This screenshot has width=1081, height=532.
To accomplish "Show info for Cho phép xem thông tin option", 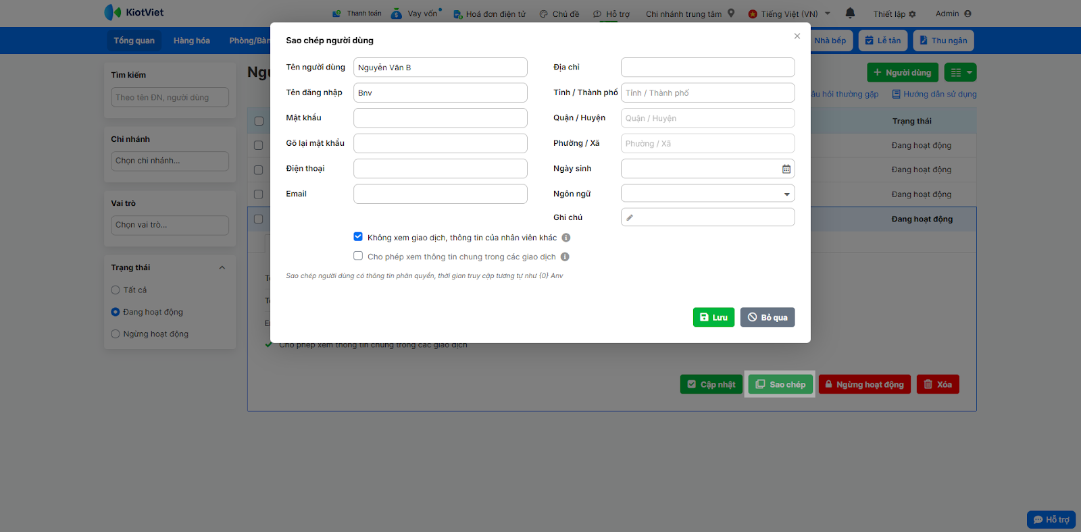I will (565, 257).
